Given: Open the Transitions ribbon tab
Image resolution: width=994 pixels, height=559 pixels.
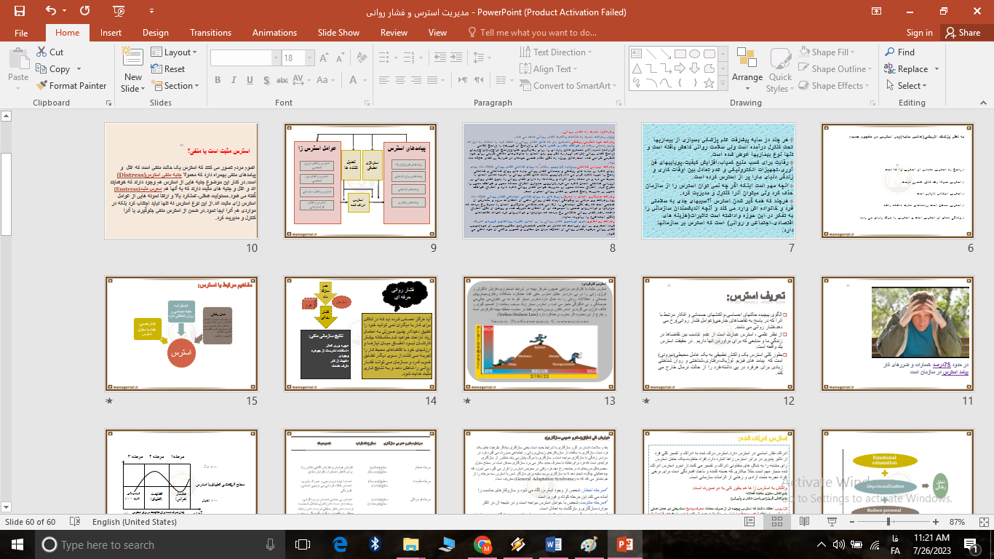Looking at the screenshot, I should (210, 33).
